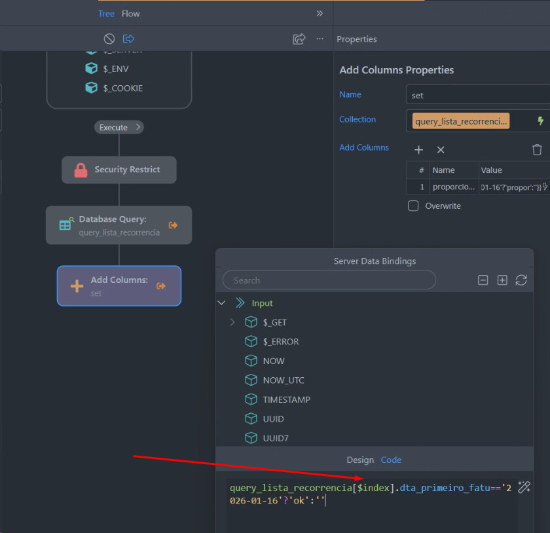
Task: Click the collapse all minus icon
Action: [483, 280]
